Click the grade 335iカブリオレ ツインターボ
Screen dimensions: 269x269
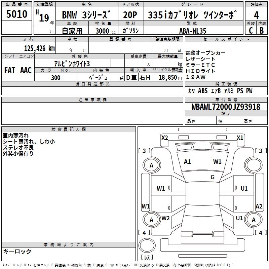pos(192,15)
